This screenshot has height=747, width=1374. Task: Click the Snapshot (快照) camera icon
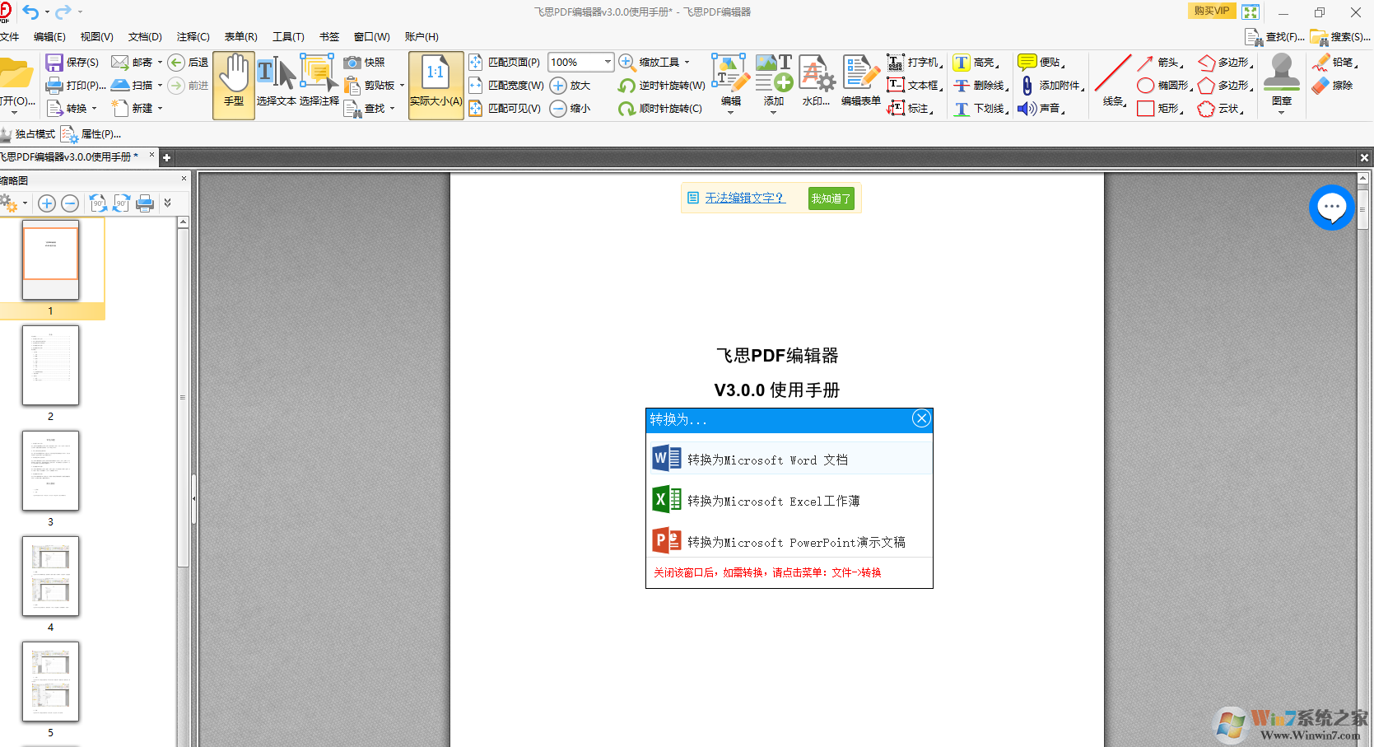point(352,63)
